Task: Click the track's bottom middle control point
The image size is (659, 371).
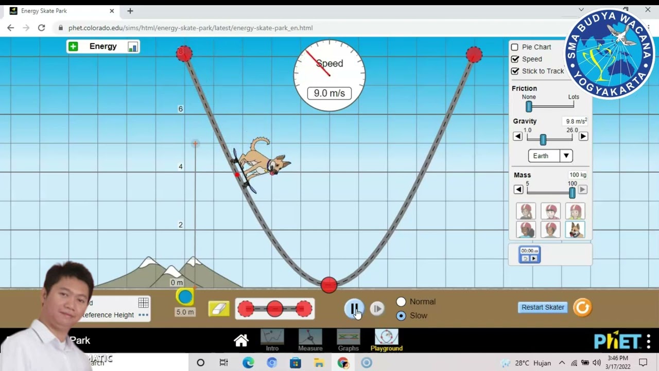Action: coord(329,285)
